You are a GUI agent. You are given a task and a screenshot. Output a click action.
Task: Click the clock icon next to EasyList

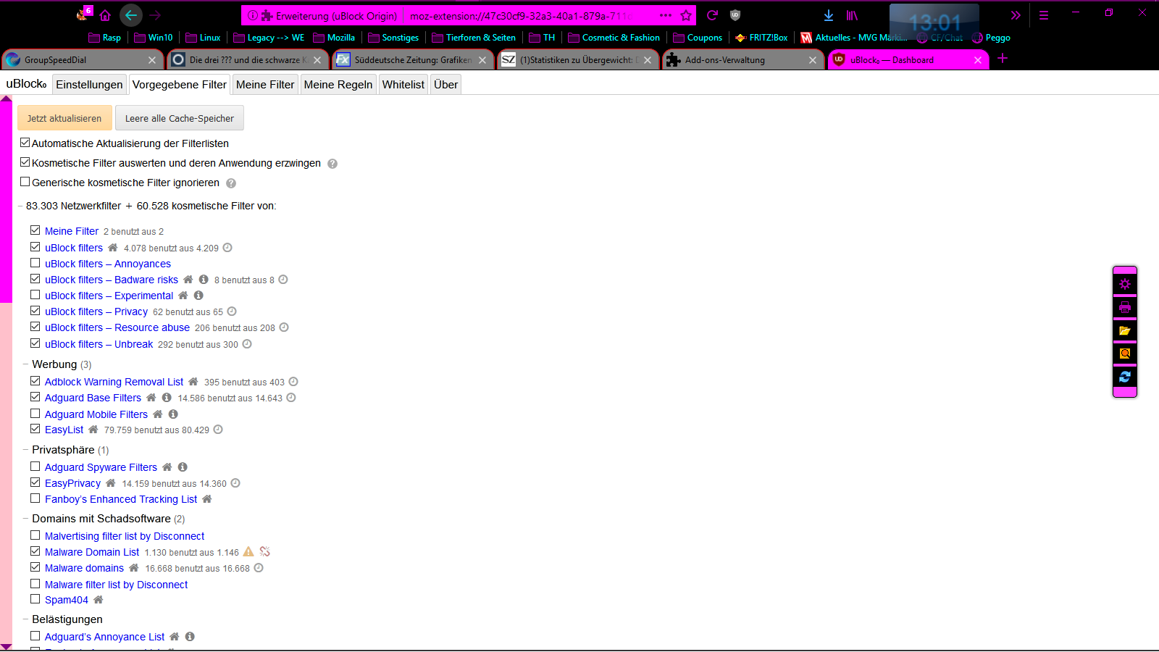pyautogui.click(x=218, y=430)
